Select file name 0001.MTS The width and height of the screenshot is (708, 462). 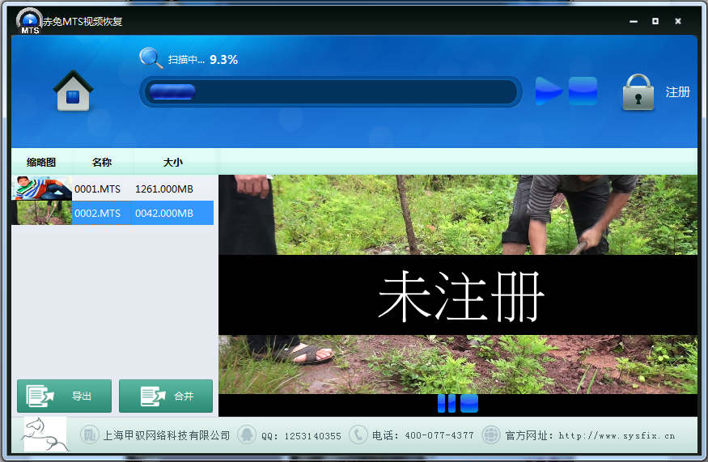pyautogui.click(x=98, y=189)
